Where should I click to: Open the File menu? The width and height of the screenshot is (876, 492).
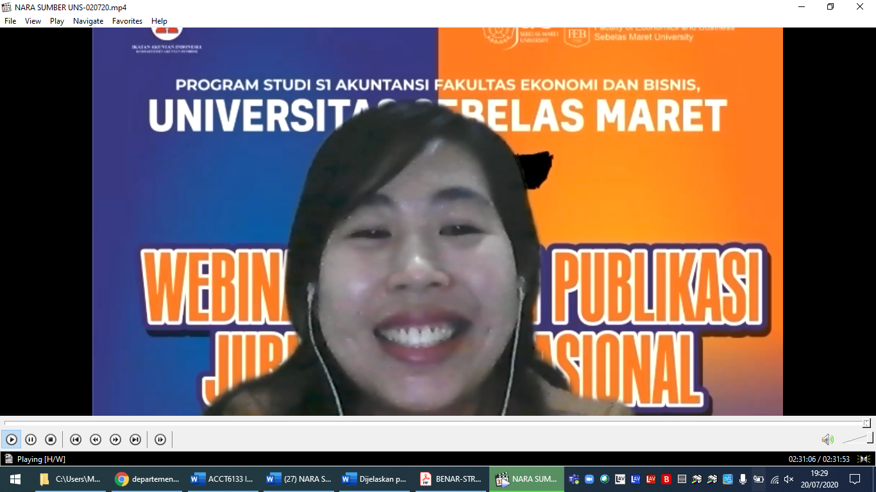click(10, 21)
